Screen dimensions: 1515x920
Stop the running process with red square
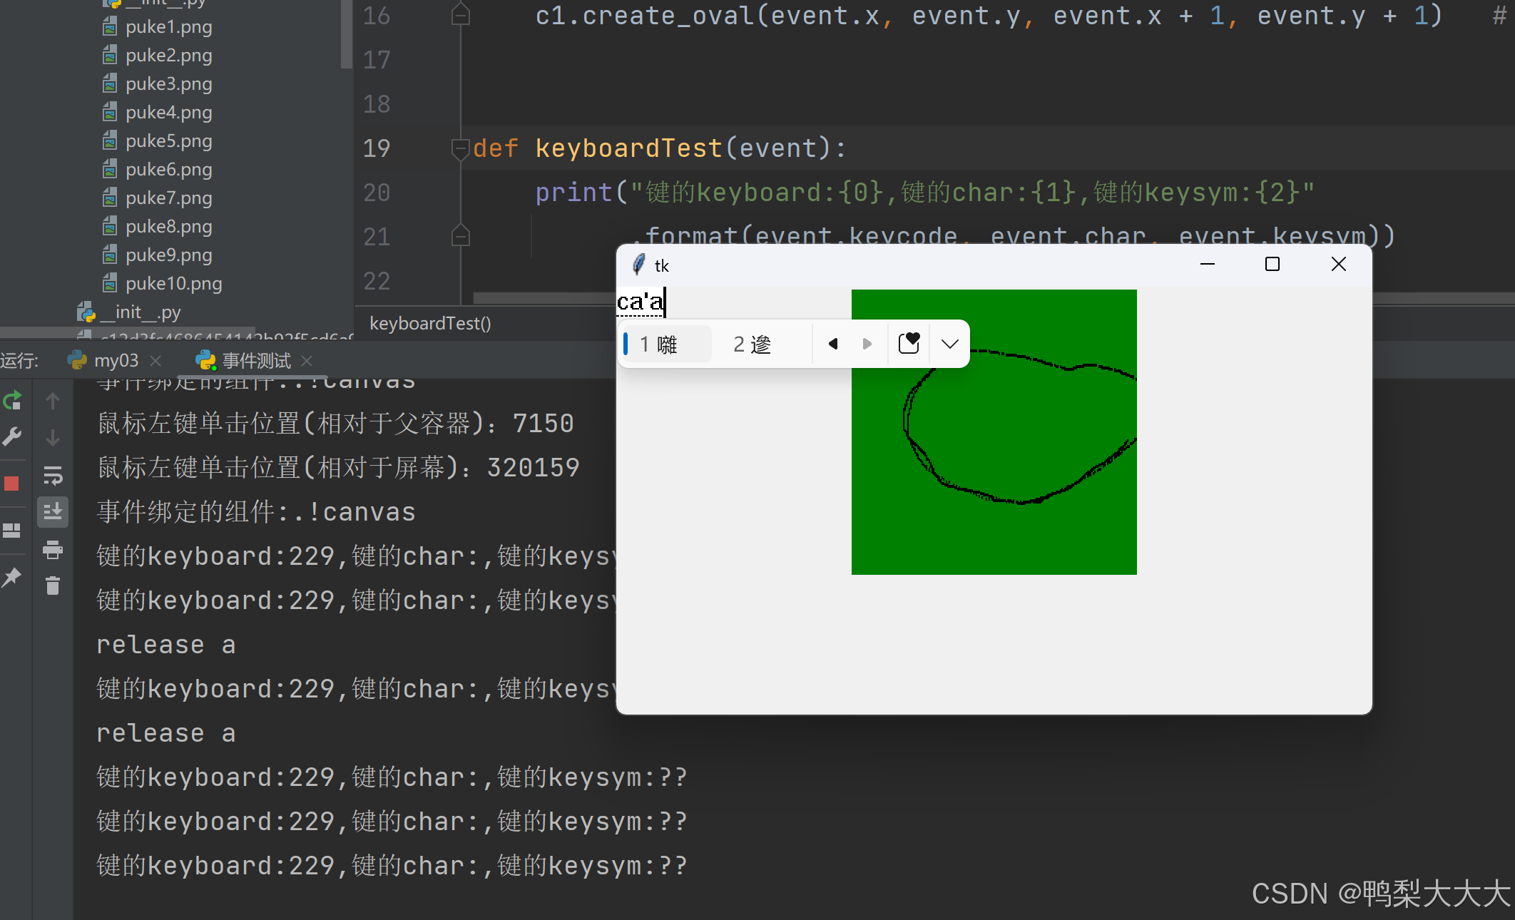pos(11,484)
